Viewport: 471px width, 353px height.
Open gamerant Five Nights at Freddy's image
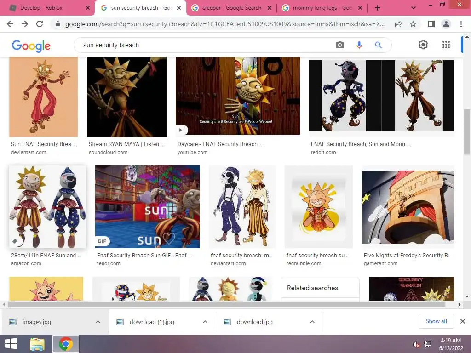tap(408, 207)
